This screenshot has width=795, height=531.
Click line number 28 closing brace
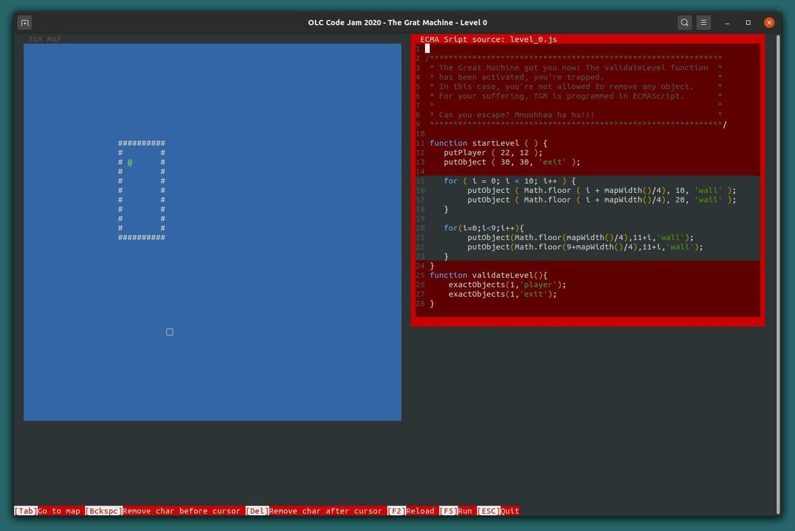(432, 304)
